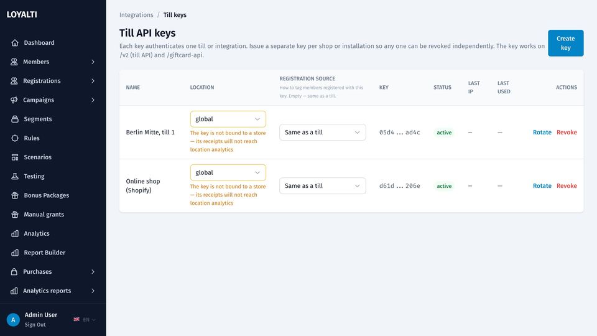Click the LAST USED column header

click(x=504, y=87)
